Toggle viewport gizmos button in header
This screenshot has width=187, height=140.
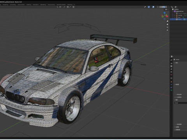click(149, 7)
